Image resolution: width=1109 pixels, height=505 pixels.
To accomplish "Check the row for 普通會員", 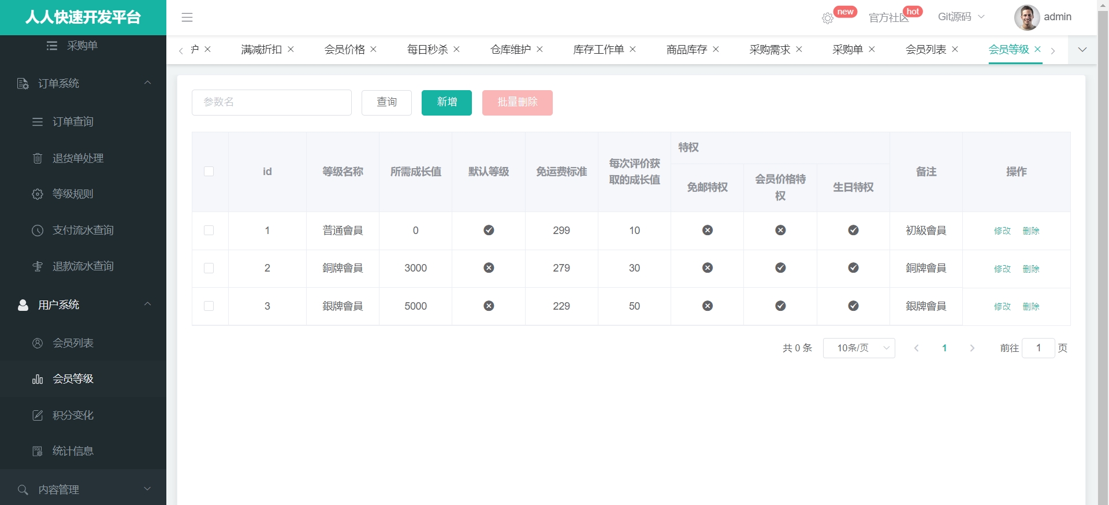I will [x=209, y=231].
